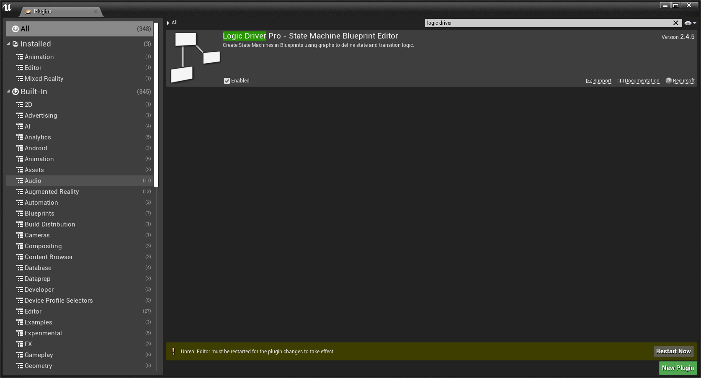This screenshot has height=378, width=701.
Task: Collapse the Installed category group
Action: [x=8, y=44]
